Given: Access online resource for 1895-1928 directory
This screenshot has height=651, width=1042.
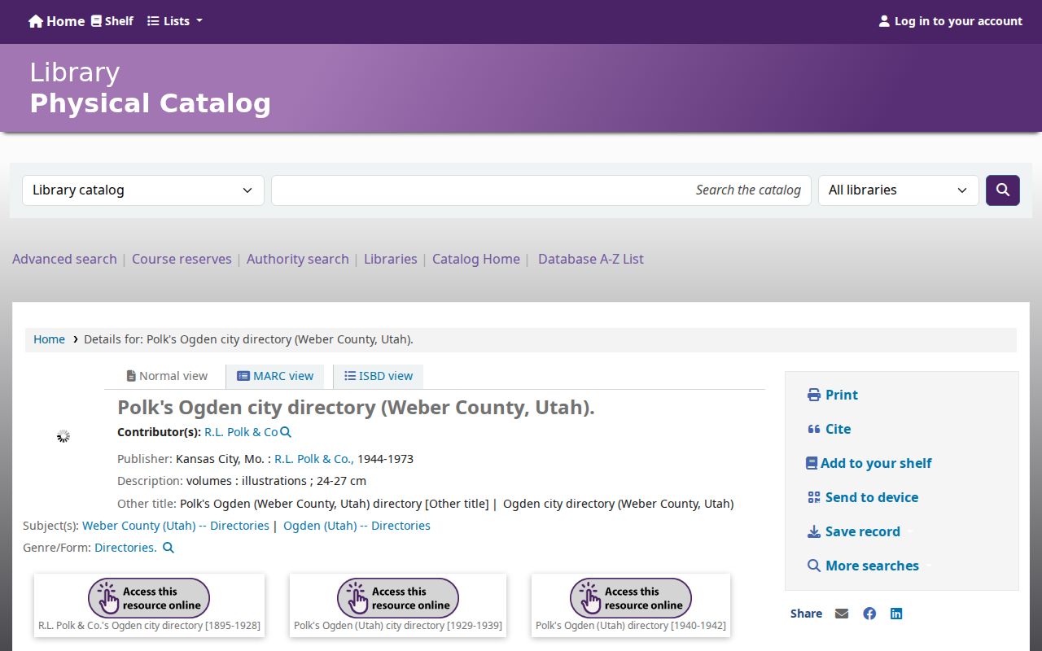Looking at the screenshot, I should (149, 598).
